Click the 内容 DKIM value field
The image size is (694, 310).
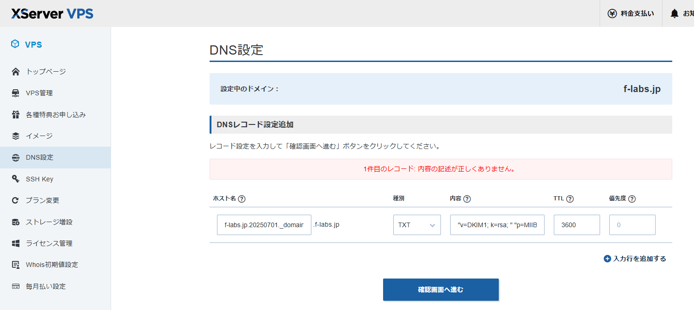[x=497, y=225]
